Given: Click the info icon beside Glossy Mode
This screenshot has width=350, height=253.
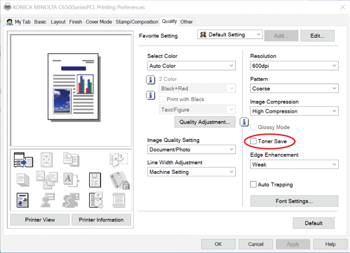Looking at the screenshot, I should [245, 122].
